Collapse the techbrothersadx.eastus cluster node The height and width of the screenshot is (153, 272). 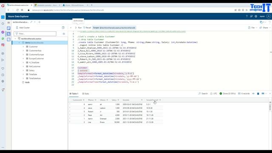(x=15, y=39)
